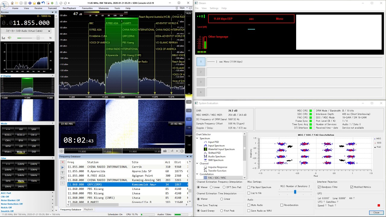
Task: Click the open folder icon in quick access toolbar
Action: point(17,3)
